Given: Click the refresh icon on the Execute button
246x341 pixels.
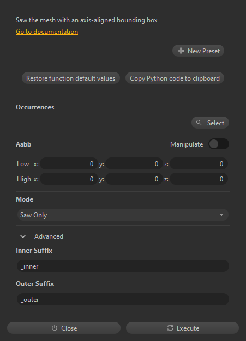Looking at the screenshot, I should (x=170, y=328).
